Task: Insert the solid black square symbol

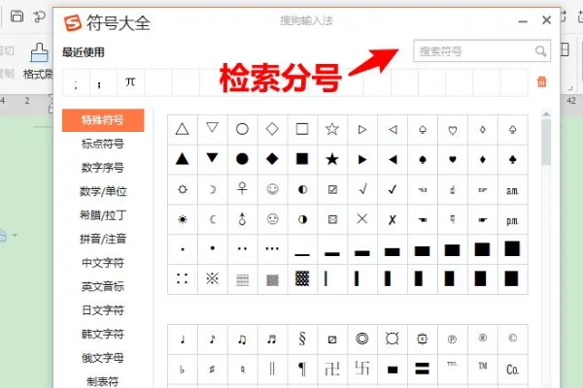Action: [x=302, y=159]
